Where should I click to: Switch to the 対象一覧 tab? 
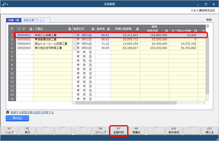pyautogui.click(x=14, y=20)
